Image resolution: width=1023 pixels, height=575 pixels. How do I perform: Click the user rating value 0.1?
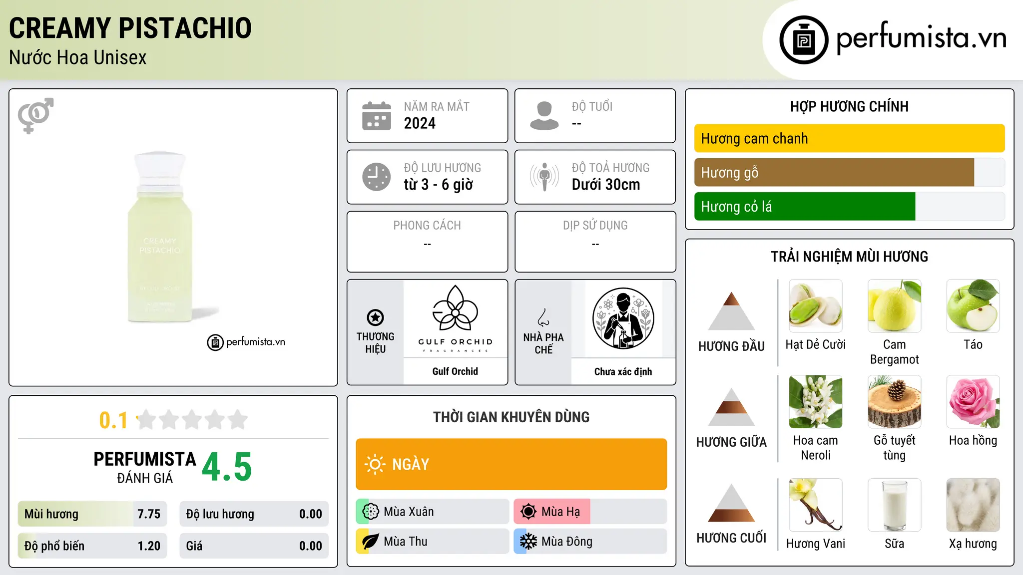point(113,420)
